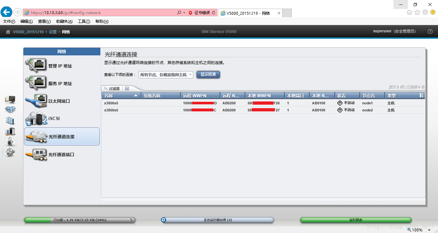Click the favorites star icon
The height and width of the screenshot is (233, 438).
(417, 12)
